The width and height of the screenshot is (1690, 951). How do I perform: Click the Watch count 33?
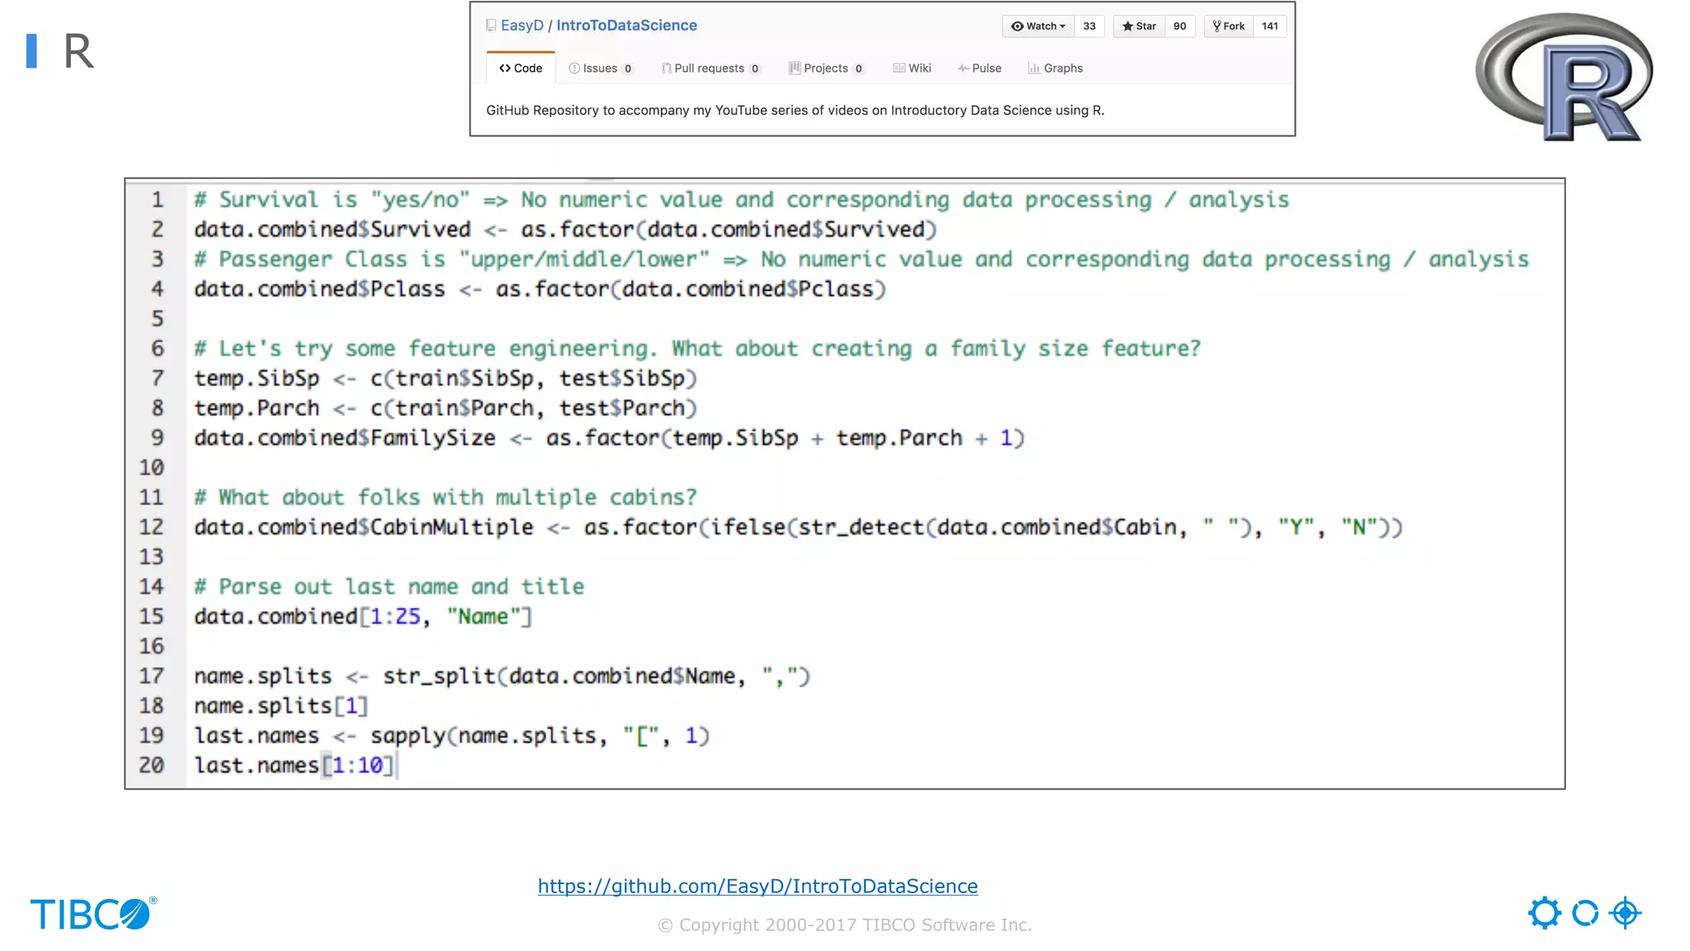[1089, 26]
